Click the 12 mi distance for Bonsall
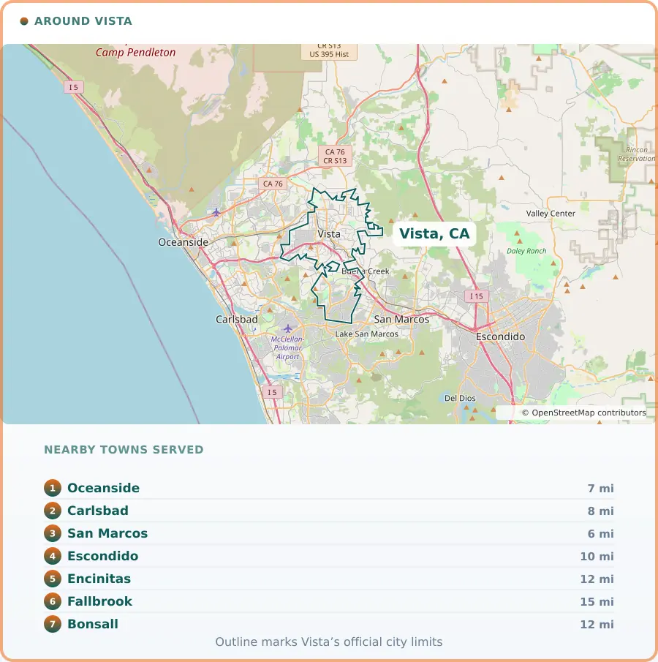The image size is (658, 662). coord(597,625)
